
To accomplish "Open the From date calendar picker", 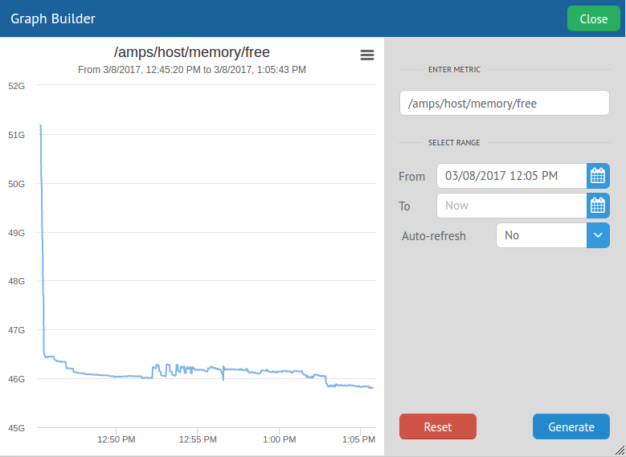I will pos(598,176).
